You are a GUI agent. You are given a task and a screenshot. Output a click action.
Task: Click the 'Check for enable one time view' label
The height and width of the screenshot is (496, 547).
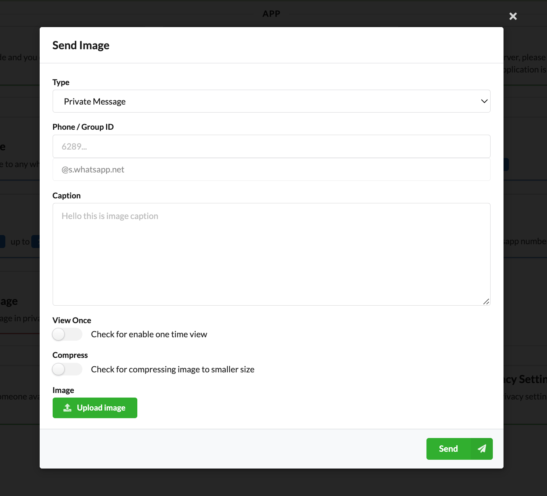(x=149, y=334)
